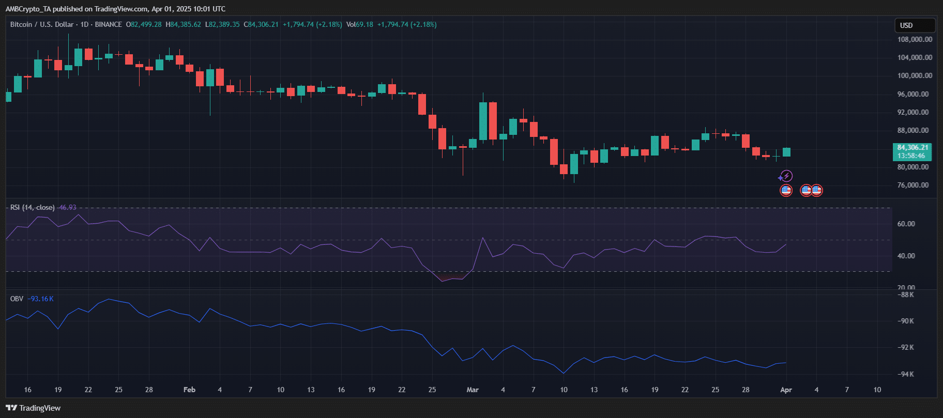Click the latest green candle on April 1
Screen dimensions: 943x418
coord(786,152)
